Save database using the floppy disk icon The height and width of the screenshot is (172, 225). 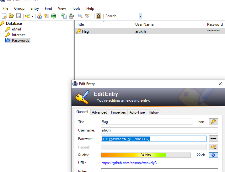click(19, 16)
